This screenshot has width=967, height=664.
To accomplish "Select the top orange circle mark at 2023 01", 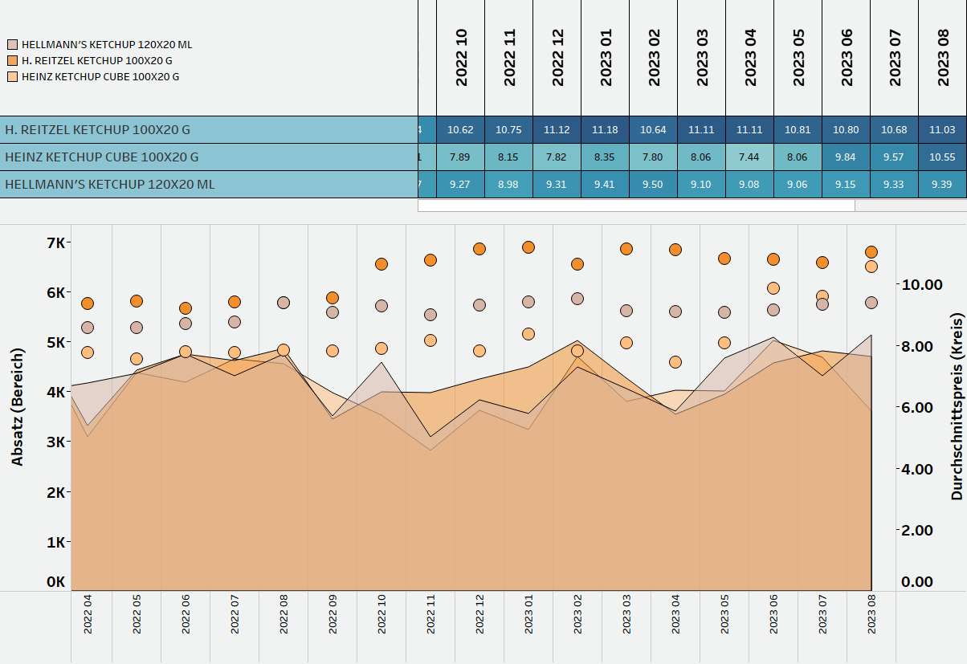I will coord(528,247).
